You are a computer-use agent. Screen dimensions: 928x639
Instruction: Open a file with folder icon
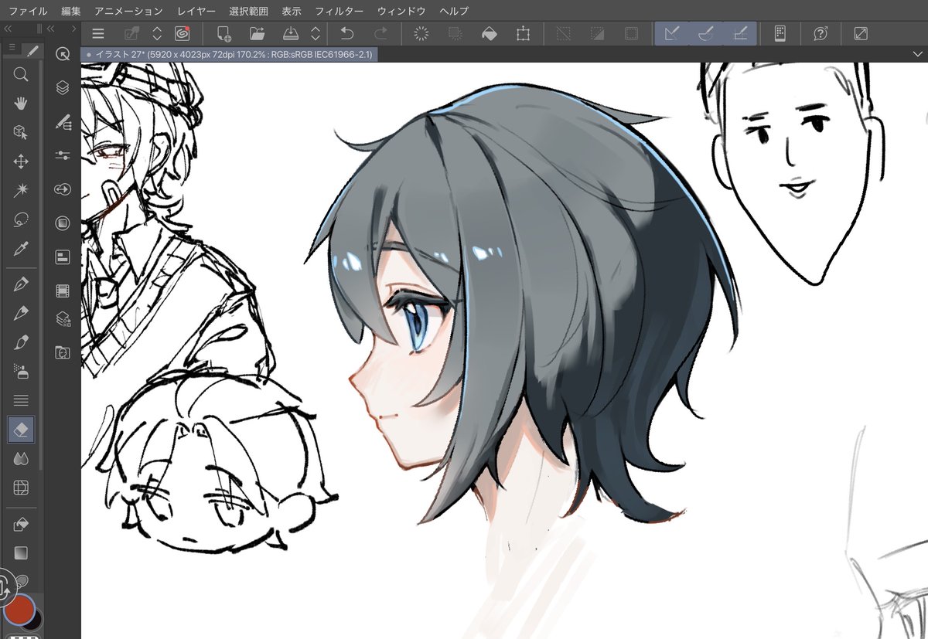pyautogui.click(x=258, y=33)
